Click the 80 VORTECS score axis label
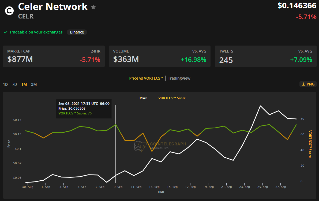The height and width of the screenshot is (201, 319). pos(302,119)
